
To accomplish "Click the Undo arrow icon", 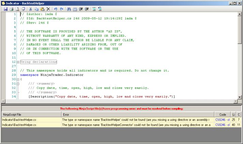I will 56,9.
